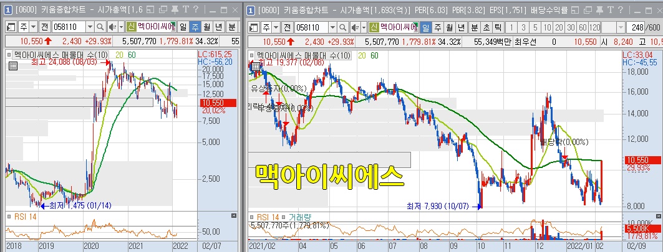This screenshot has height=252, width=663.
Task: Click the green 신 badge in the right chart
Action: click(x=374, y=27)
